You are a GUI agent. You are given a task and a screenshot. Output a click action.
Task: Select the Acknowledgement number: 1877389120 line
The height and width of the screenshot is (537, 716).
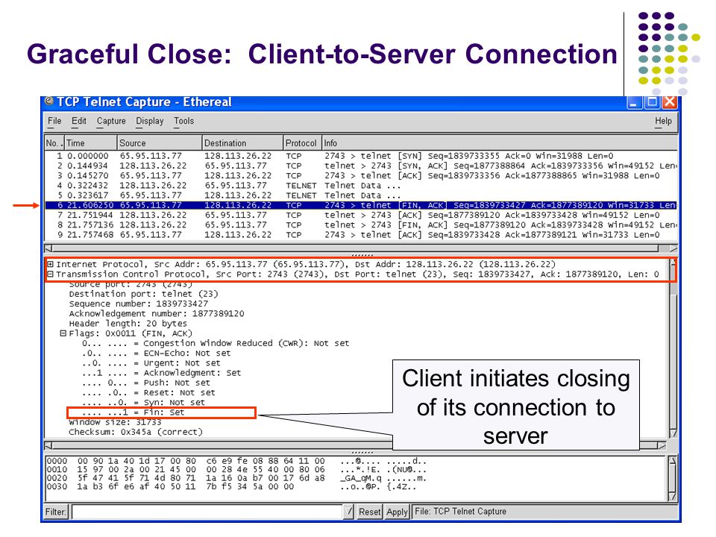click(156, 314)
